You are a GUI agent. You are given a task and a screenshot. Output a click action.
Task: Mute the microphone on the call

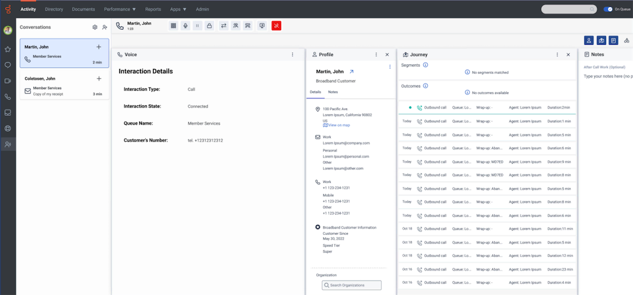[186, 25]
